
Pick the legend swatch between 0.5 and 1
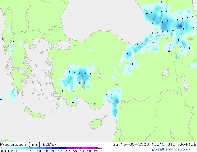pyautogui.click(x=12, y=148)
